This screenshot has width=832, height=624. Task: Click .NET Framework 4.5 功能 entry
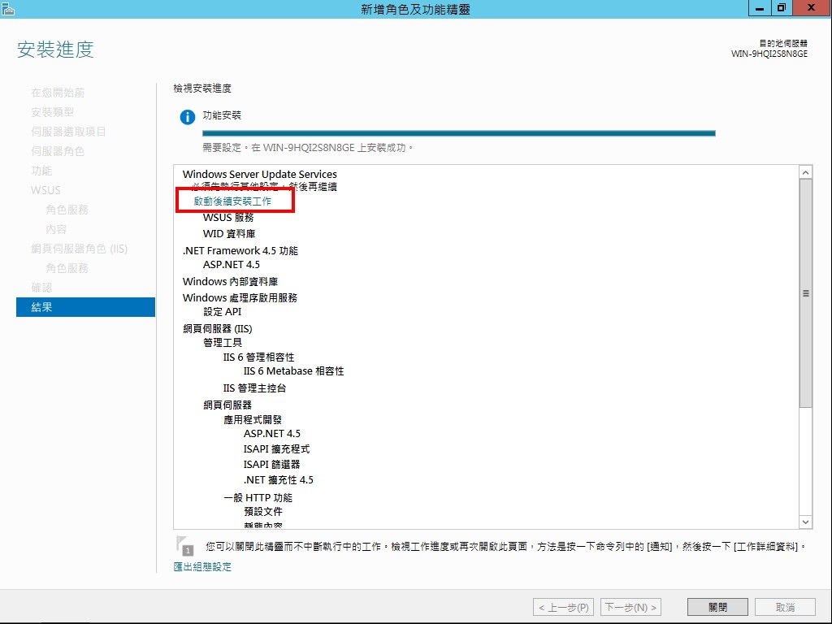click(x=240, y=250)
